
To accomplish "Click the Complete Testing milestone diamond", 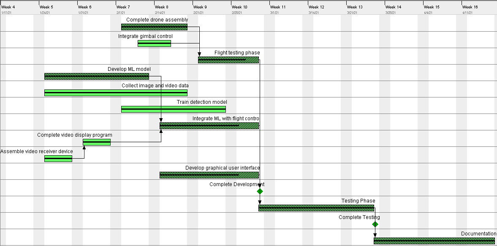I will [375, 224].
